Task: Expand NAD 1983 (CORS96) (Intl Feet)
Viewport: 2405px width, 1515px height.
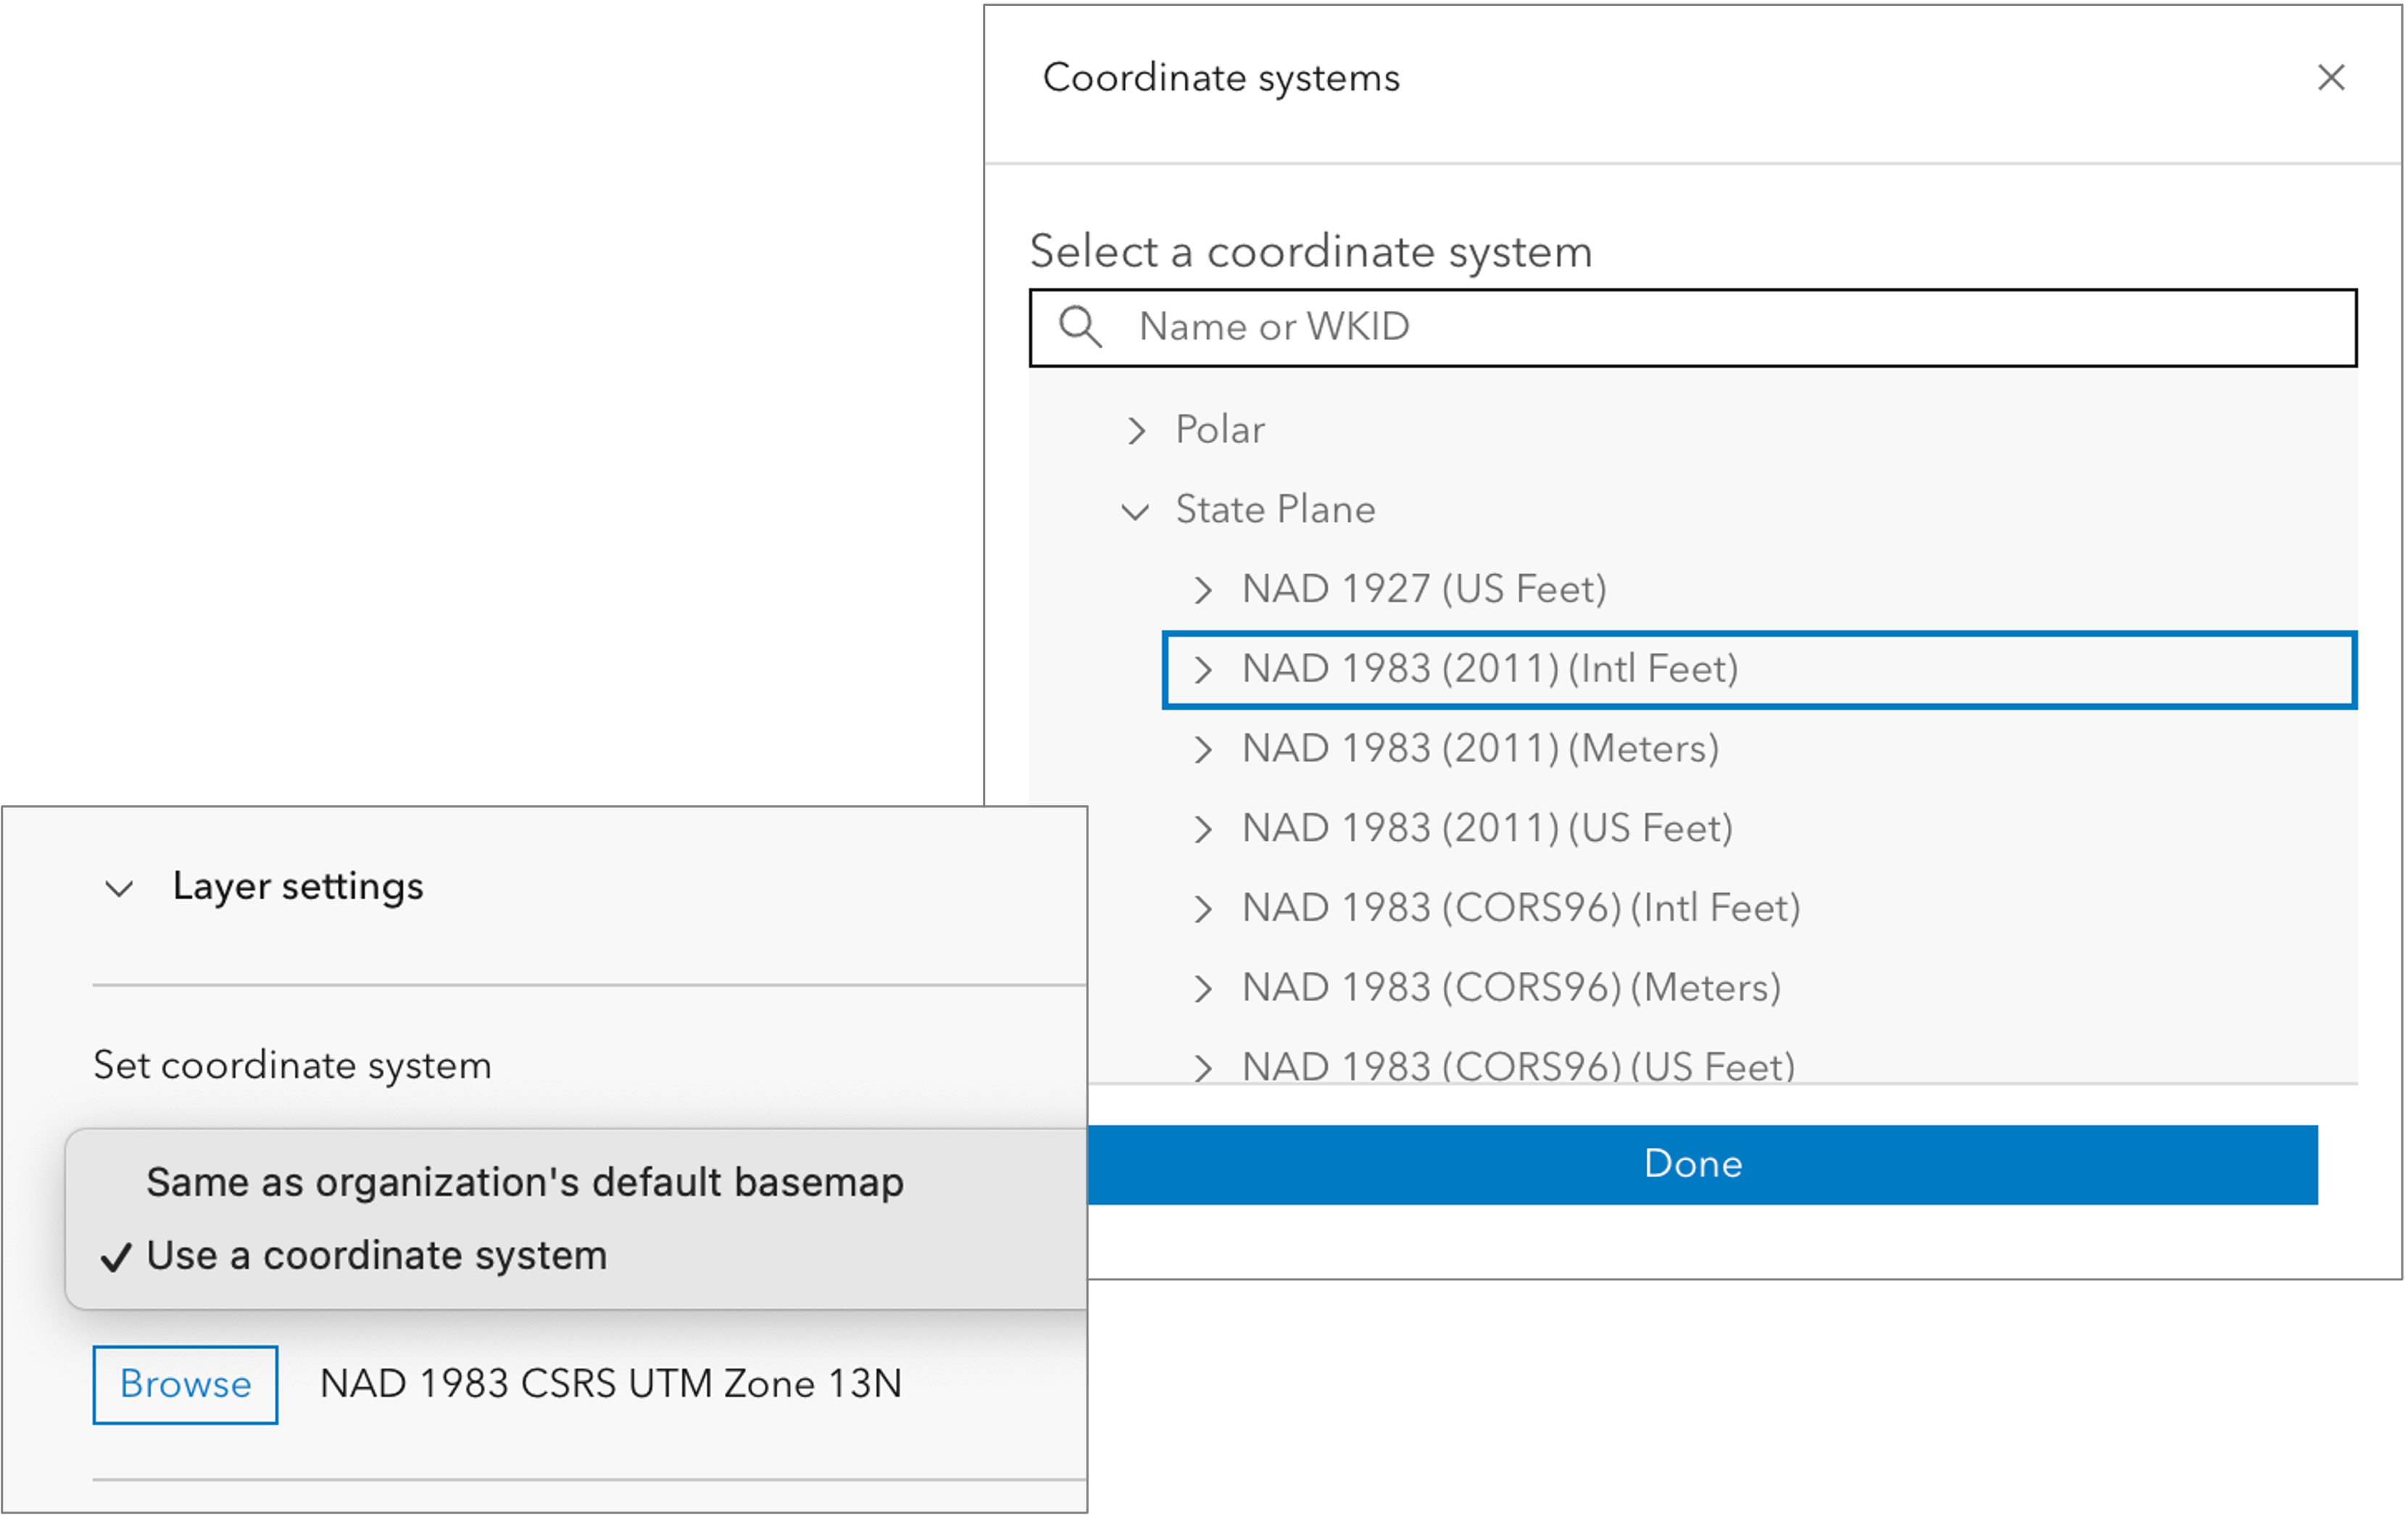Action: [x=1203, y=908]
